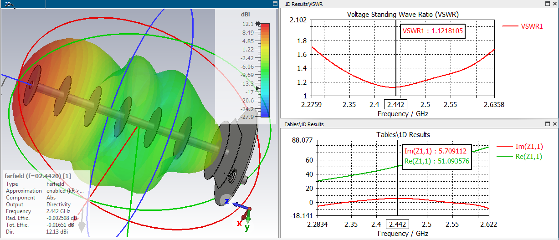Click the 2.6358 VSWR x-axis end value

coord(494,105)
